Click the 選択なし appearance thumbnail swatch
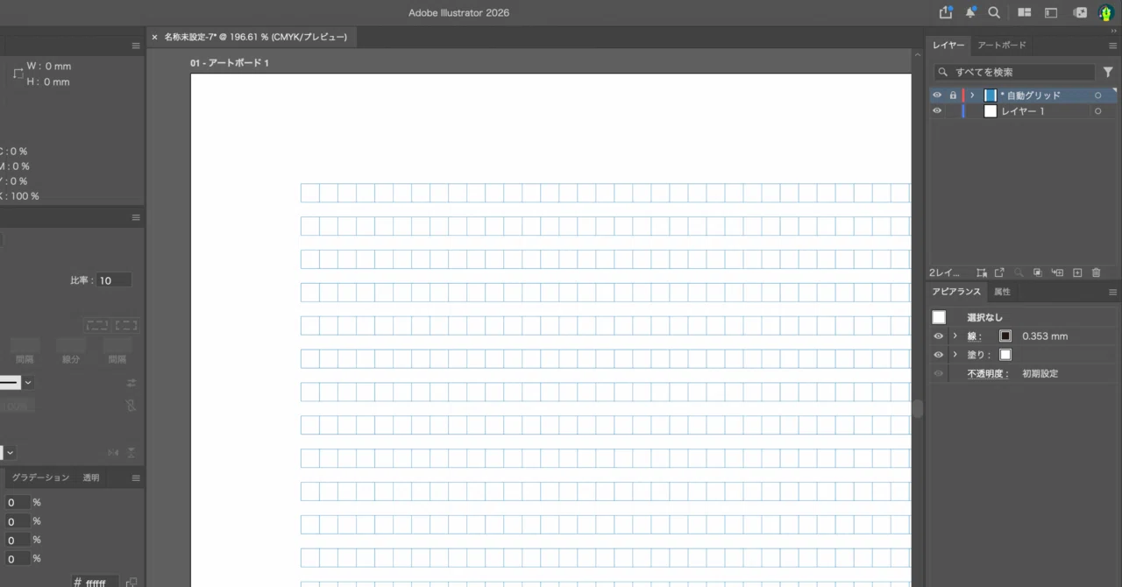Viewport: 1122px width, 587px height. (x=939, y=317)
